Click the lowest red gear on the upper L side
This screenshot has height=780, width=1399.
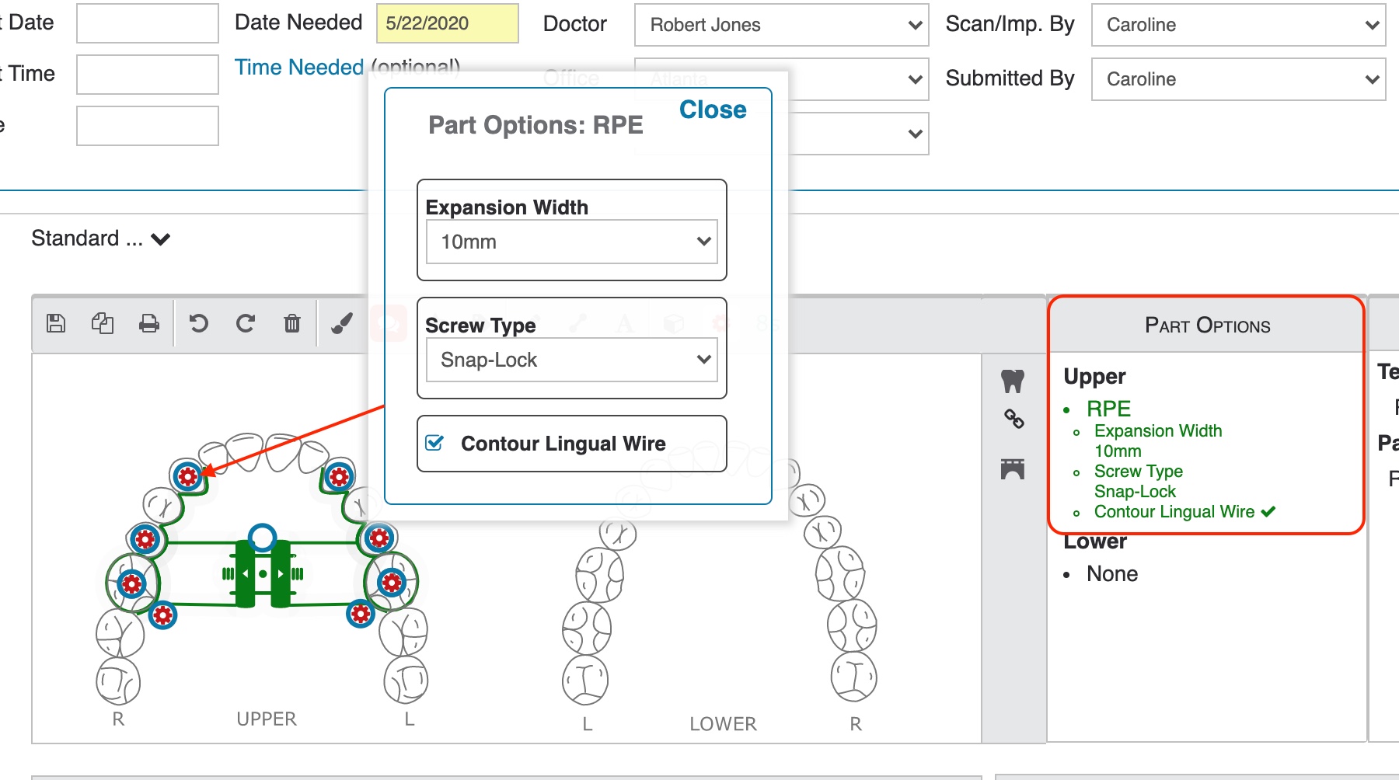click(361, 615)
